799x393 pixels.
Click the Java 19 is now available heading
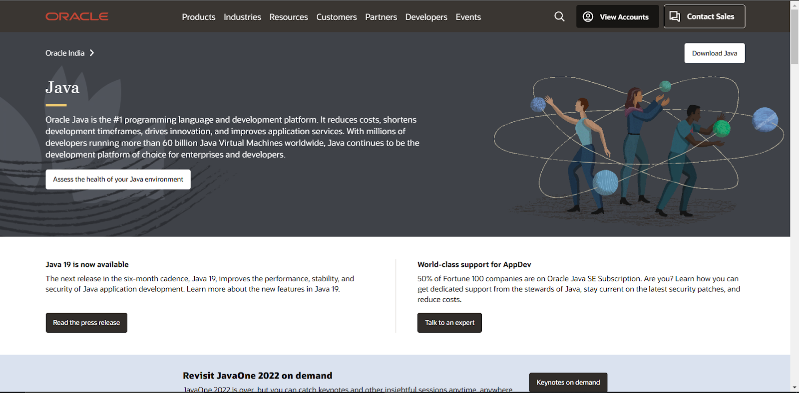[87, 264]
